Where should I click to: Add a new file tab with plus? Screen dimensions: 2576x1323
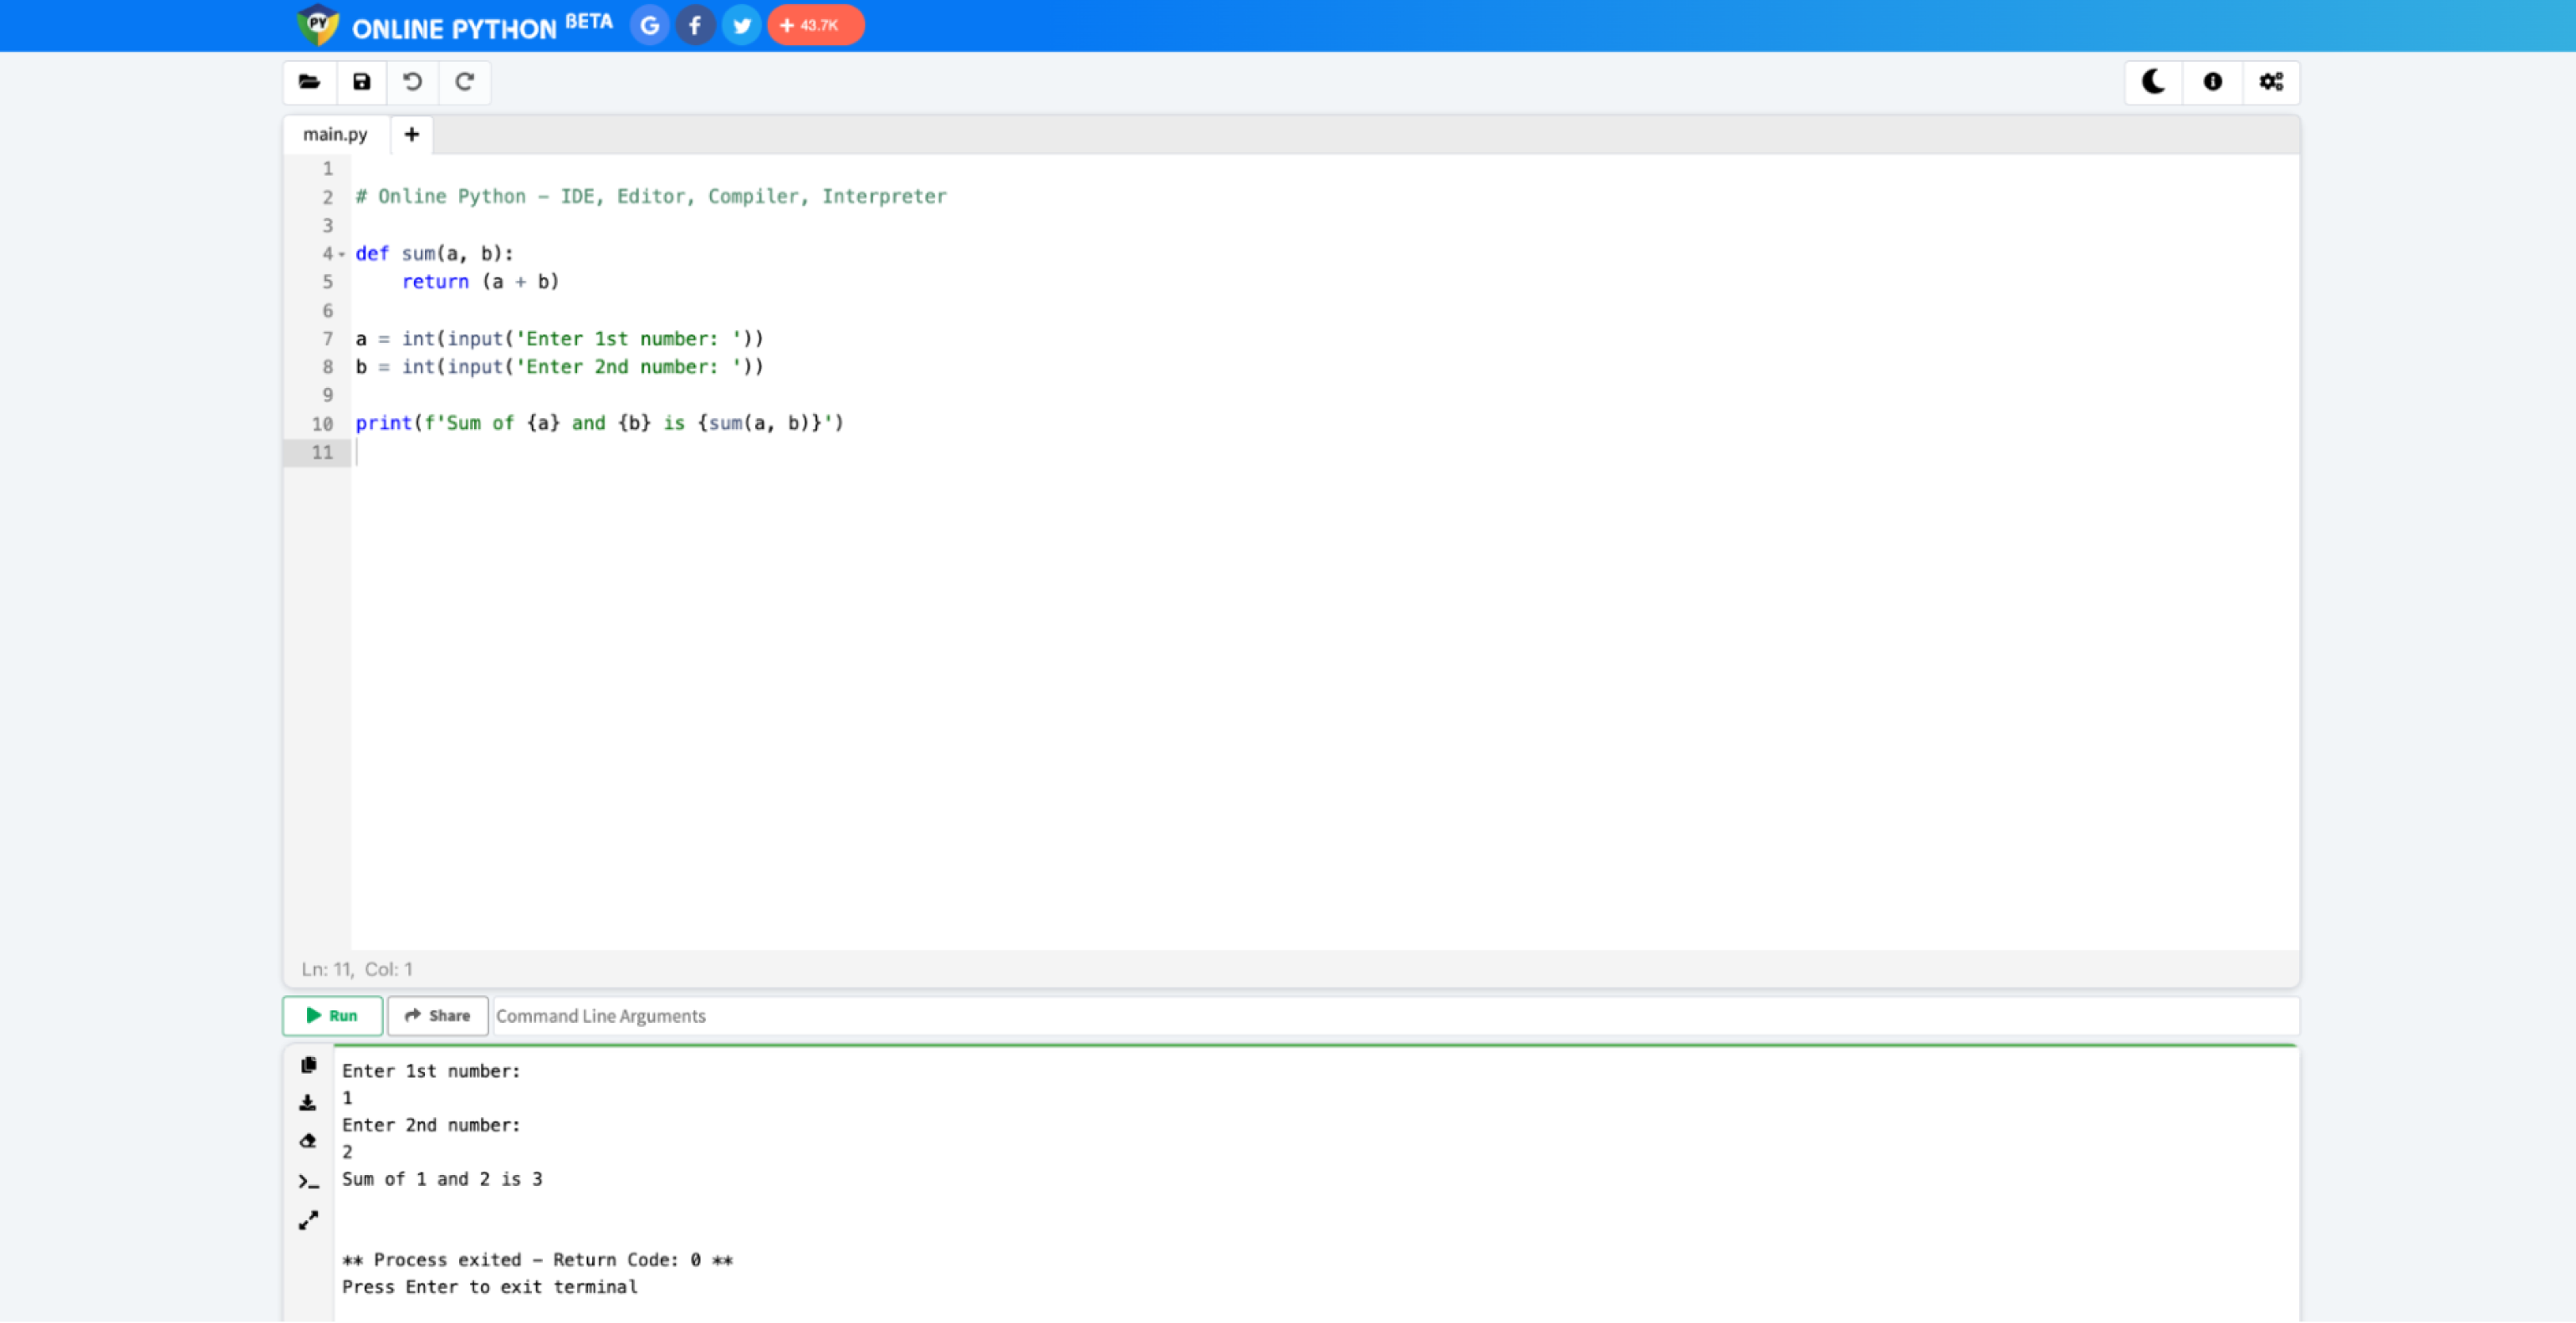pyautogui.click(x=412, y=134)
